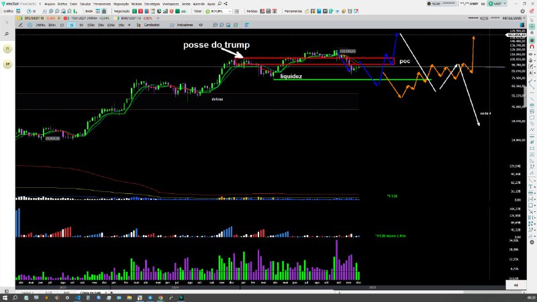Switch to the 1S weekly timeframe
537x302 pixels.
coord(71,24)
